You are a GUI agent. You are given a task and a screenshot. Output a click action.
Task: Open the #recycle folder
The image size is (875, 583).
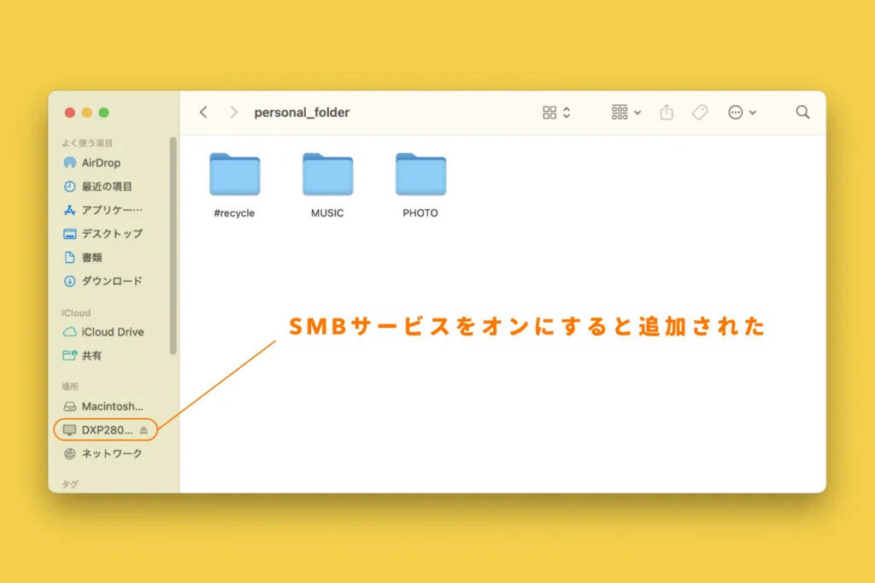click(234, 175)
